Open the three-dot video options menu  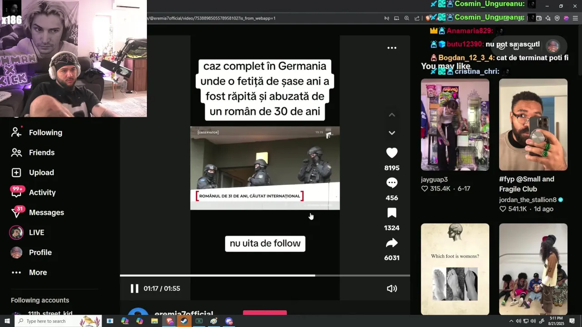pyautogui.click(x=391, y=48)
